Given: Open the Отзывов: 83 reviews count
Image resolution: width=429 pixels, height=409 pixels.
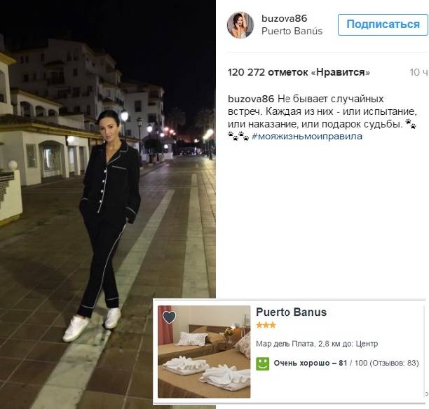Looking at the screenshot, I should pos(394,363).
